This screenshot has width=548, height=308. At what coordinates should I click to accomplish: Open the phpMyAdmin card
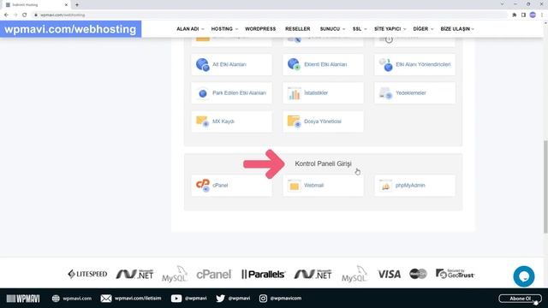point(414,186)
